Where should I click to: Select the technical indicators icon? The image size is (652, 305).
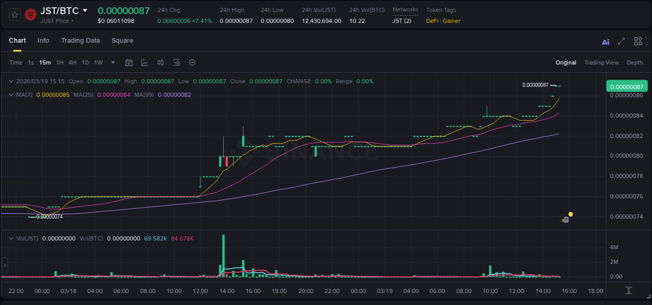(144, 62)
